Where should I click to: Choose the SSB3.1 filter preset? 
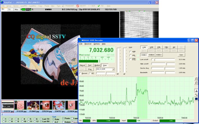pyautogui.click(x=159, y=55)
